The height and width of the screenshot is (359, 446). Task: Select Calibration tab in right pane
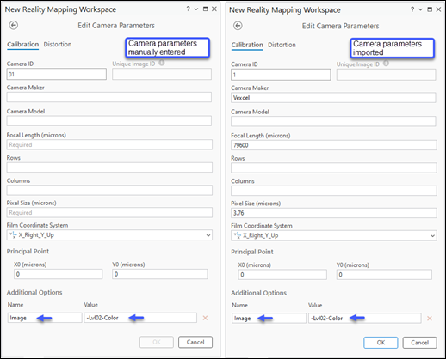(x=247, y=45)
